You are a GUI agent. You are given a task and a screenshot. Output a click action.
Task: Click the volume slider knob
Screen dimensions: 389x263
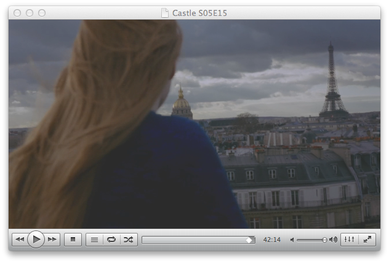click(324, 240)
